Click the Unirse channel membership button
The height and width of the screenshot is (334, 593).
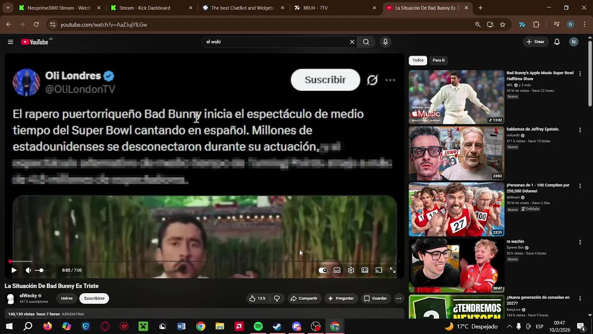point(67,298)
